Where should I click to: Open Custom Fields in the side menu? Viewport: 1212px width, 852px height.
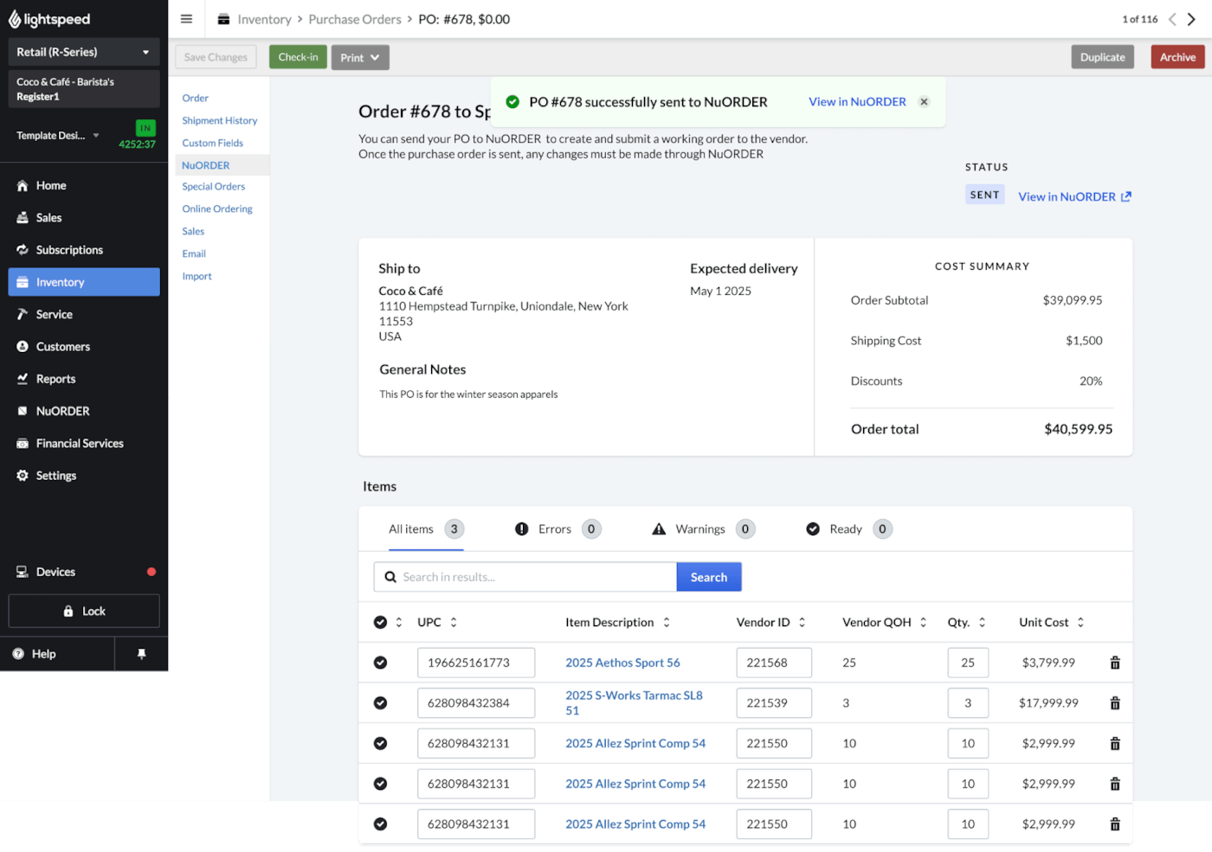click(213, 143)
